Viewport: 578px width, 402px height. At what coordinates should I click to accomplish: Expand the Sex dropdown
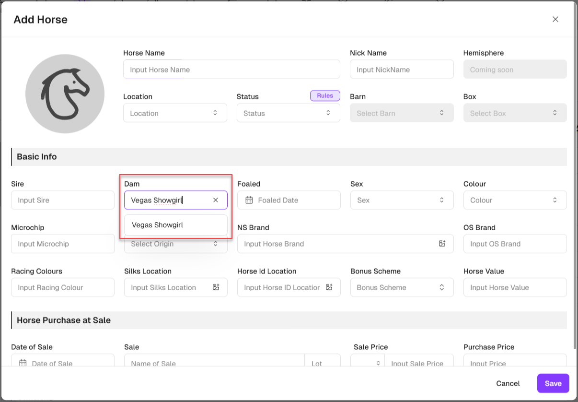(x=402, y=200)
